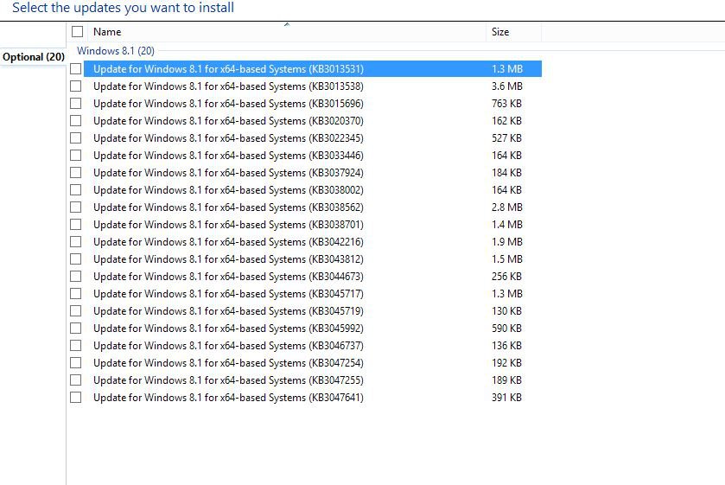Click the sort arrow above Name column
Image resolution: width=725 pixels, height=485 pixels.
click(287, 25)
